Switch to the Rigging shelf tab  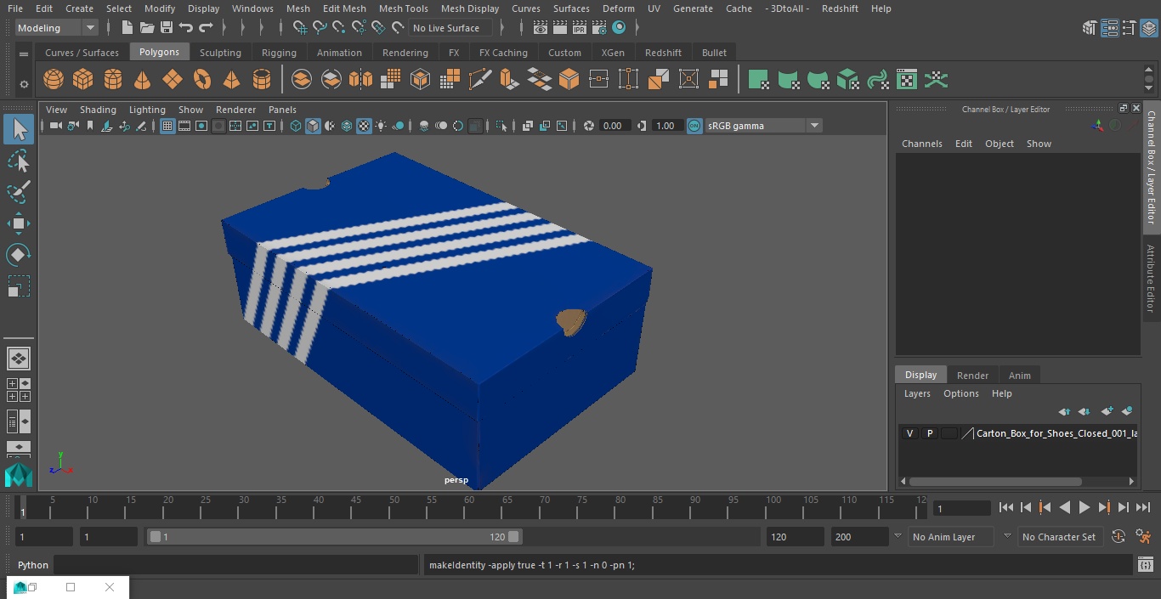point(279,53)
